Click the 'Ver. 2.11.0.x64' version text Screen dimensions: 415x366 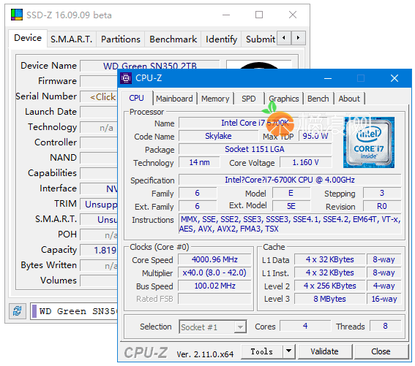pyautogui.click(x=205, y=354)
